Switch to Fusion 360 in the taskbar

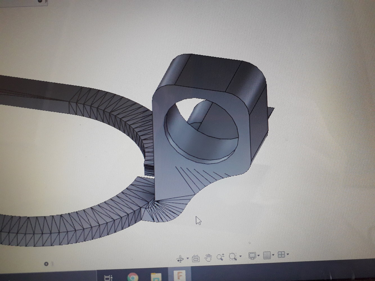(179, 275)
